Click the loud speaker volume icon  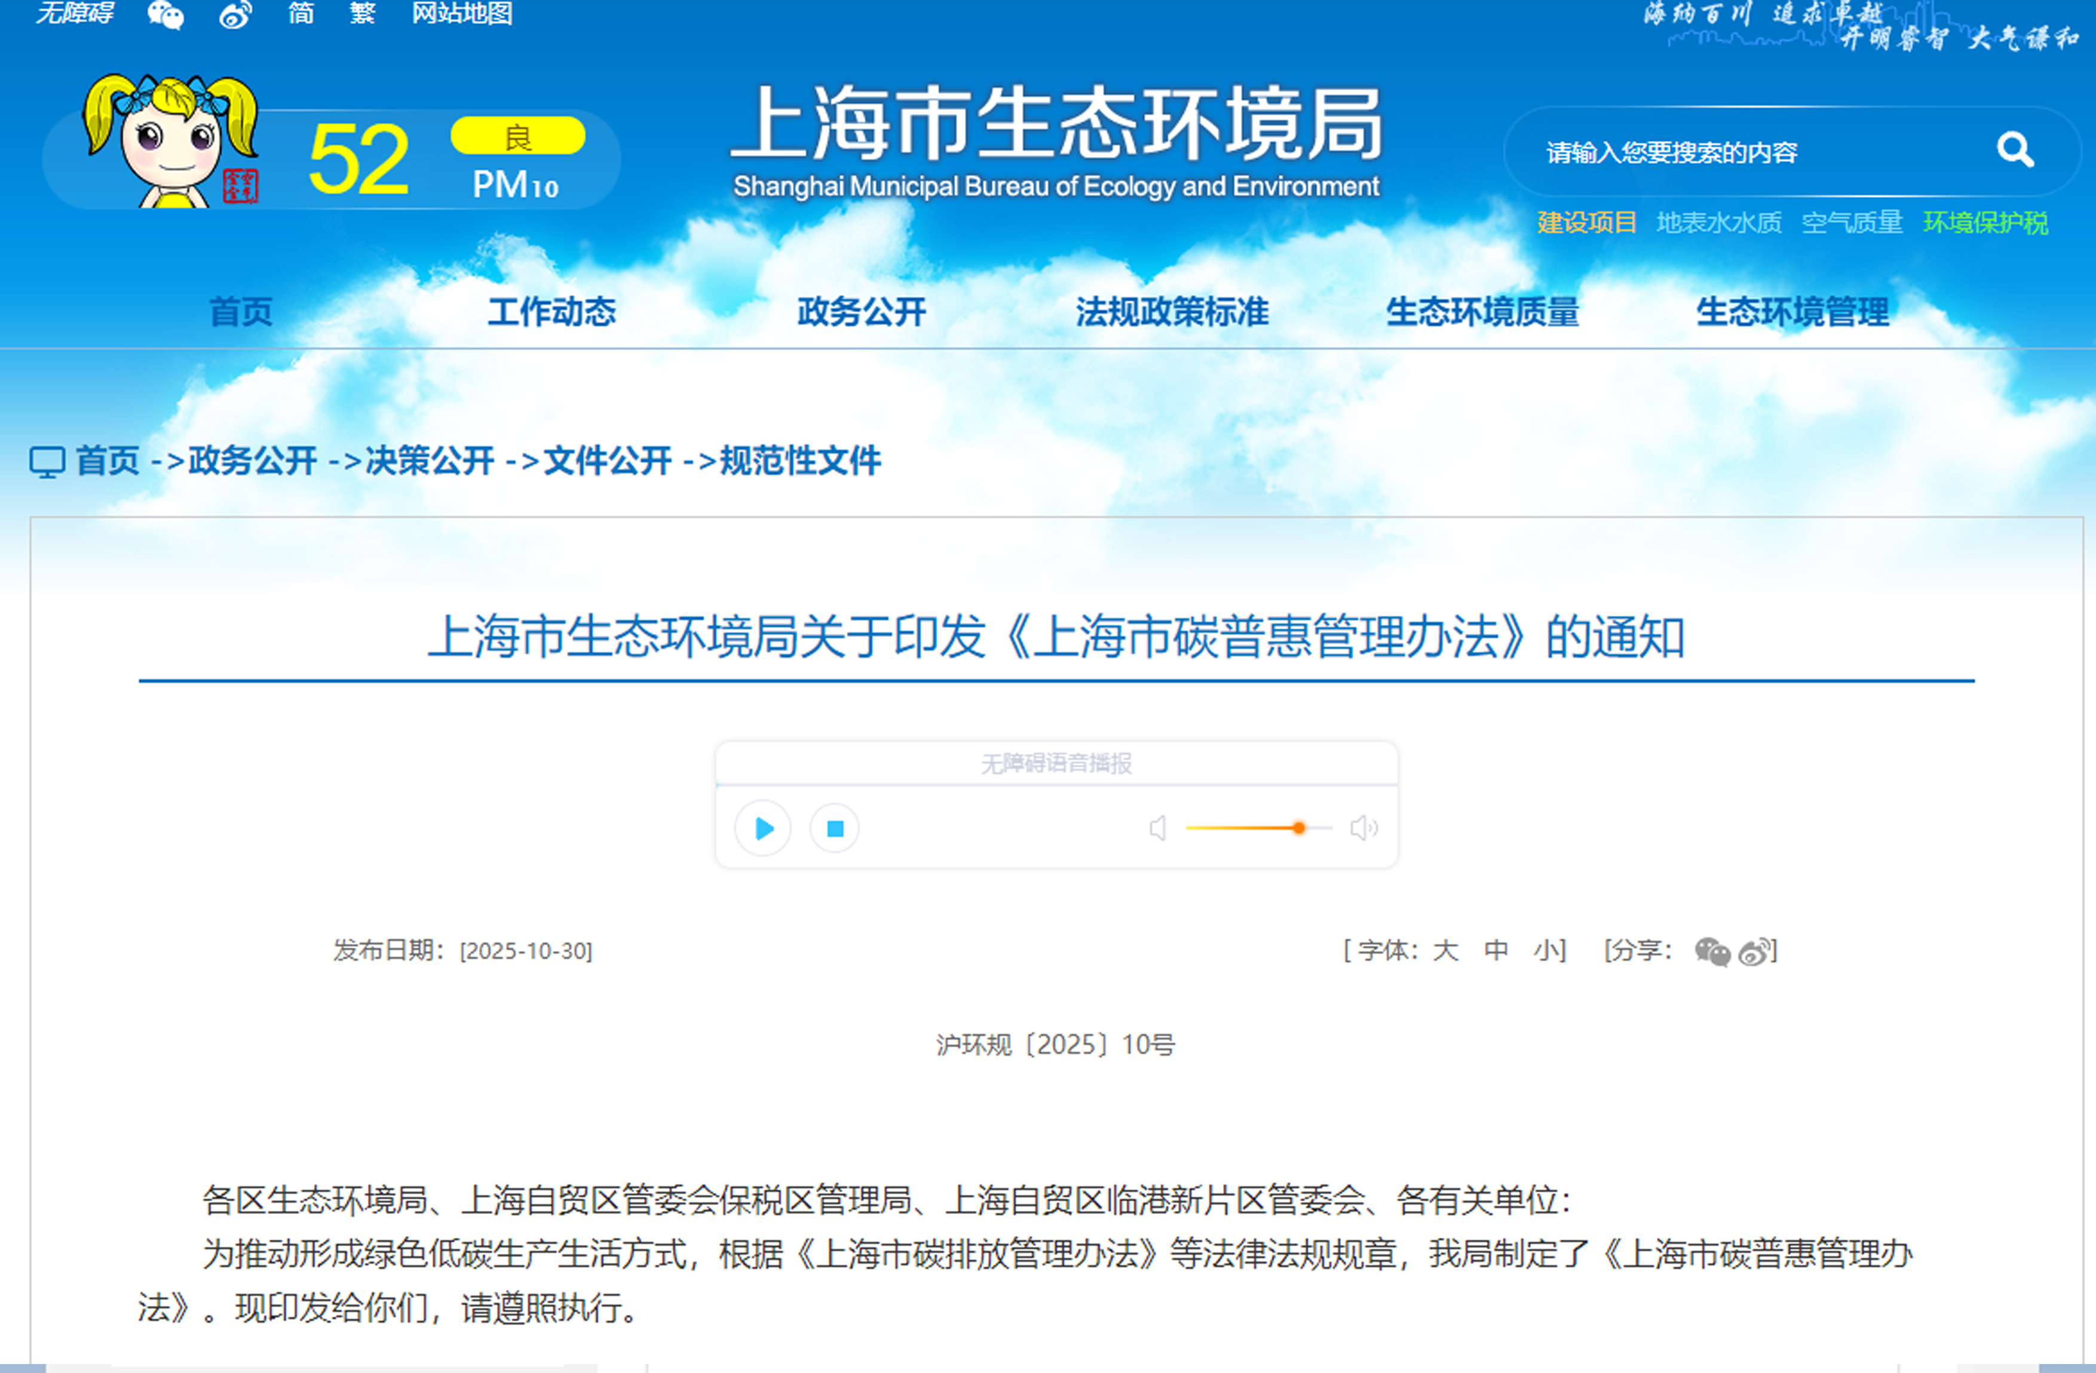click(x=1363, y=828)
